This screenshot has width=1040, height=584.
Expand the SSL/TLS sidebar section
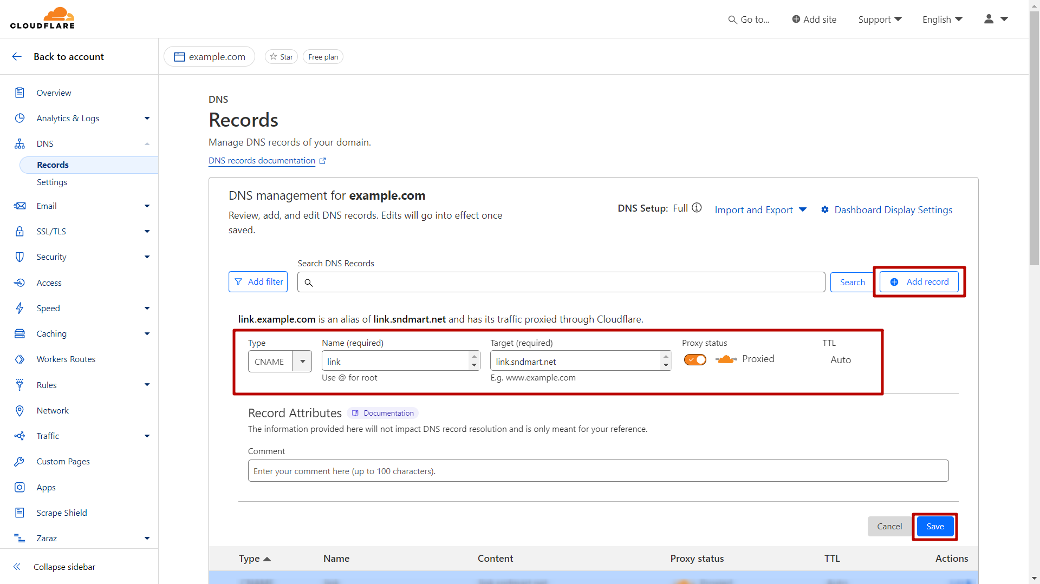tap(147, 232)
